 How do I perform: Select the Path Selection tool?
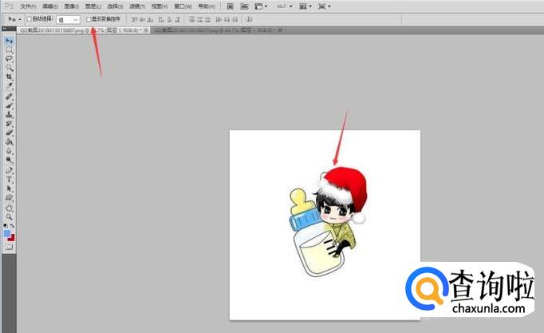pos(10,188)
